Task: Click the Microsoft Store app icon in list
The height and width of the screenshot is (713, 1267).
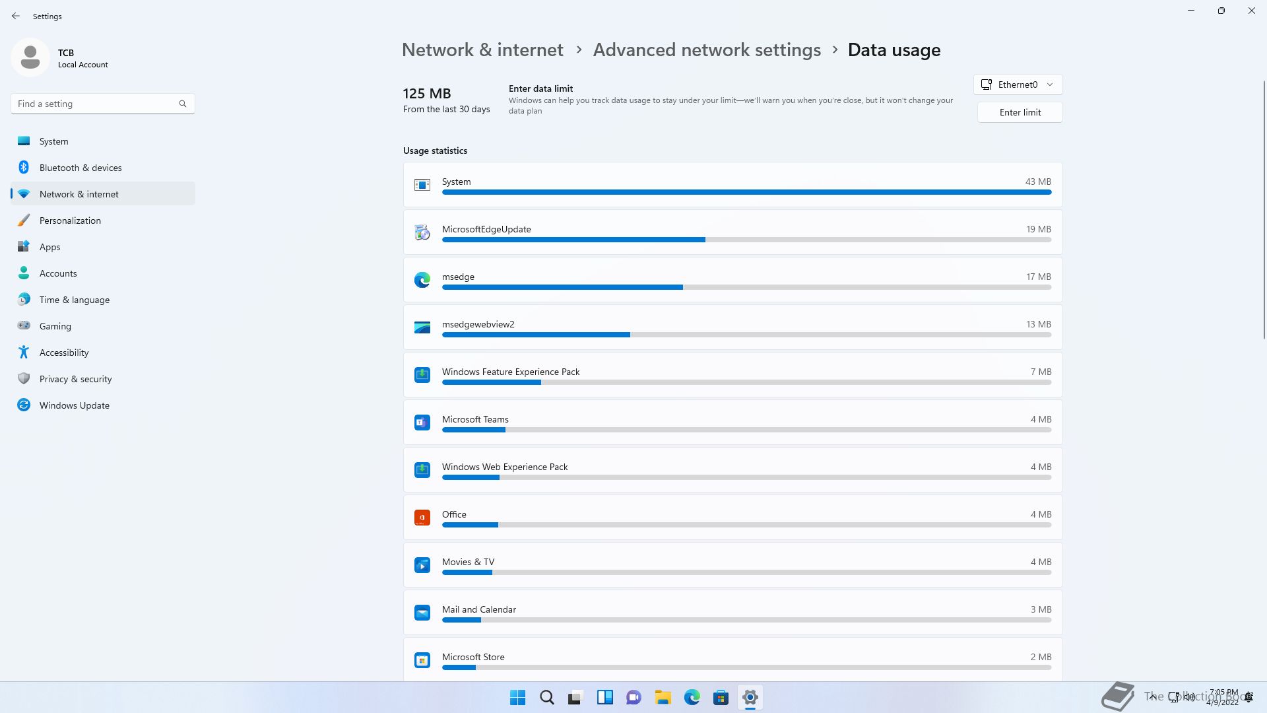Action: coord(422,660)
